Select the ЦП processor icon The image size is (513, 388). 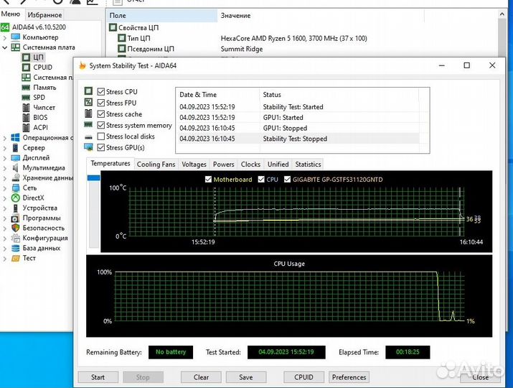(x=26, y=57)
